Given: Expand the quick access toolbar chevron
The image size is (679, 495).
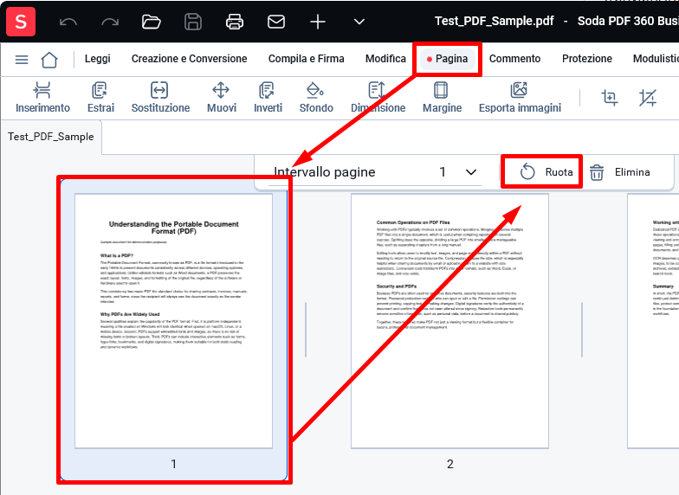Looking at the screenshot, I should tap(359, 22).
